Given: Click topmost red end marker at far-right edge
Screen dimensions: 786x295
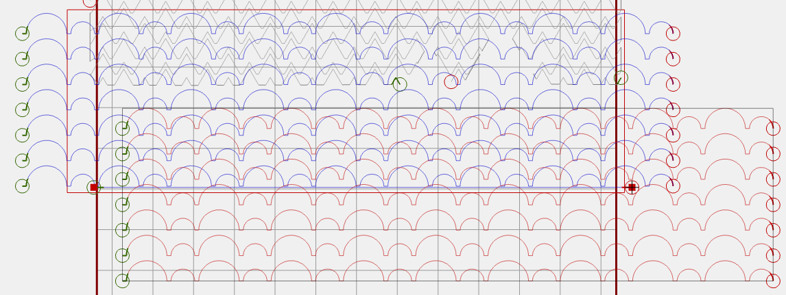Looking at the screenshot, I should (x=773, y=128).
